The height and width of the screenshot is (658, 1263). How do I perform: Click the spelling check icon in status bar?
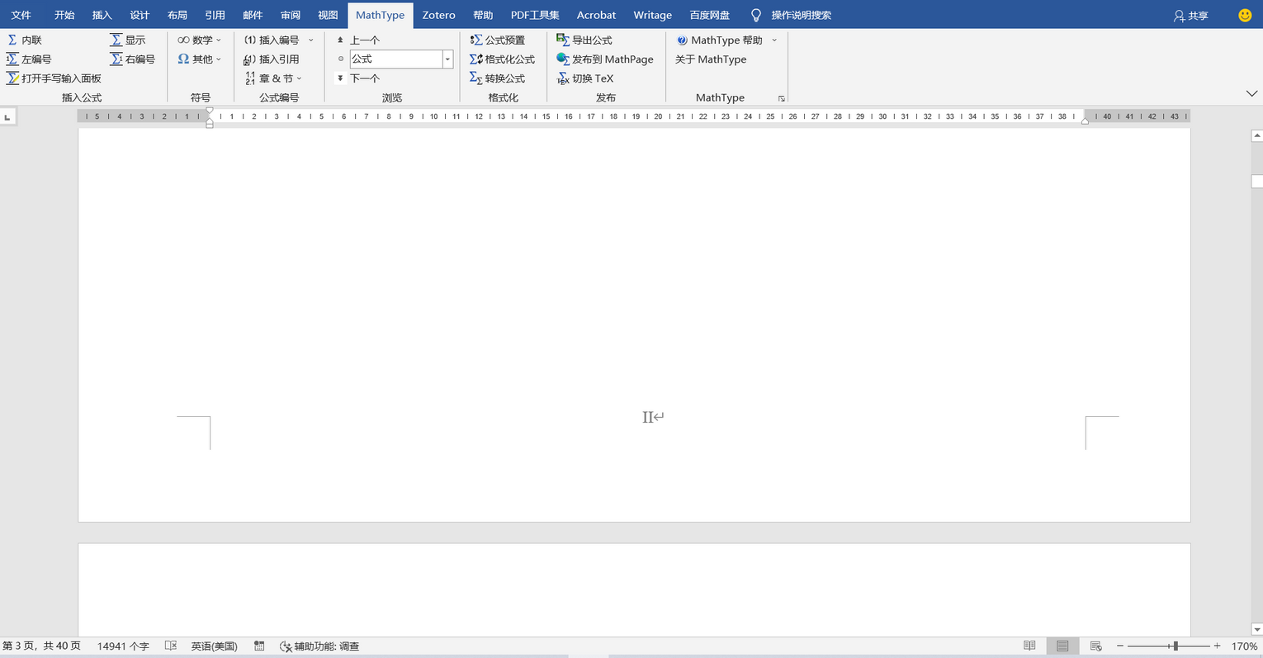(171, 646)
